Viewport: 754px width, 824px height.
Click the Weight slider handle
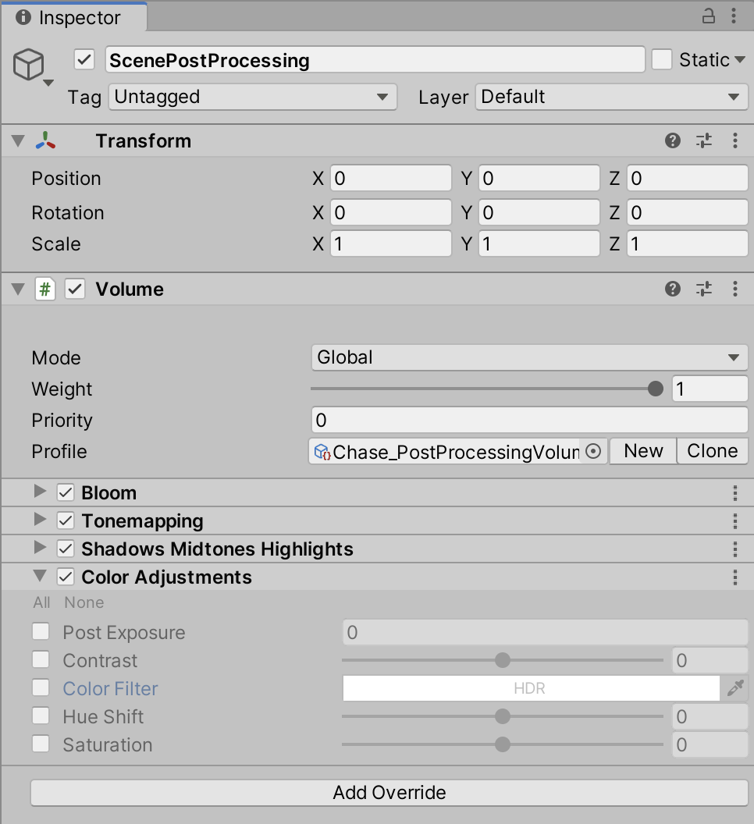656,389
